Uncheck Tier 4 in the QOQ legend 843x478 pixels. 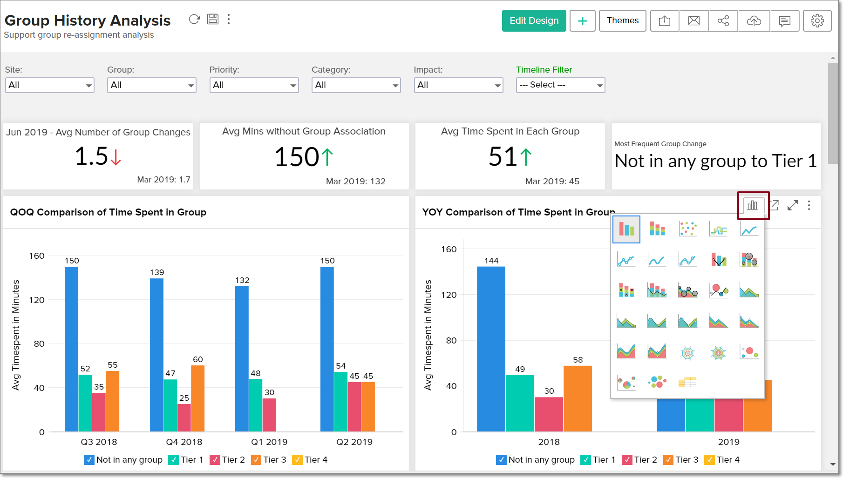(x=298, y=459)
